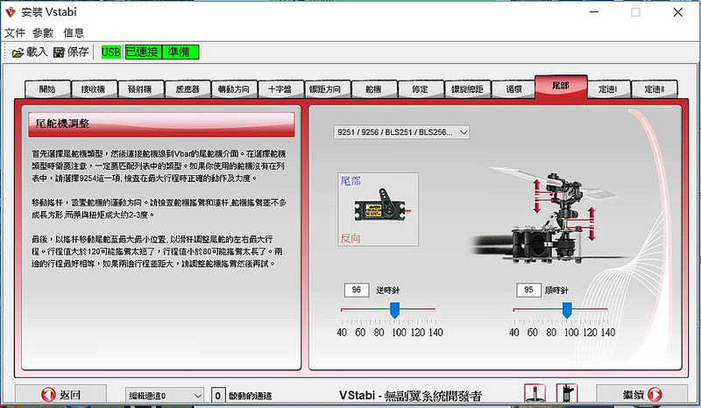
Task: Switch to the 十字盤 tab
Action: point(280,89)
